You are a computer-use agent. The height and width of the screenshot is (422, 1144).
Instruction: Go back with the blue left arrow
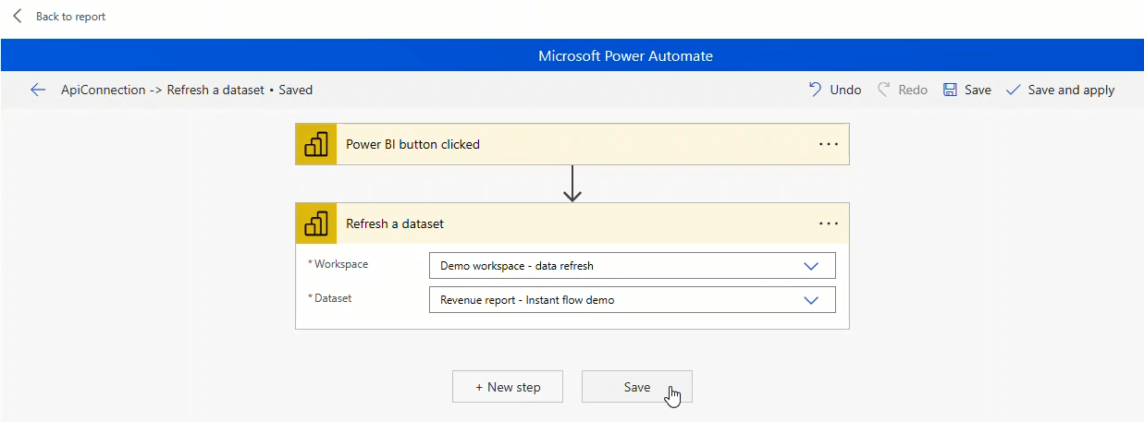coord(38,90)
